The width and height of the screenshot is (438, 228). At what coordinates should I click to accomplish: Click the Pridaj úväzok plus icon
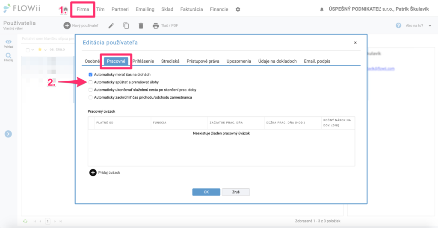[x=93, y=172]
